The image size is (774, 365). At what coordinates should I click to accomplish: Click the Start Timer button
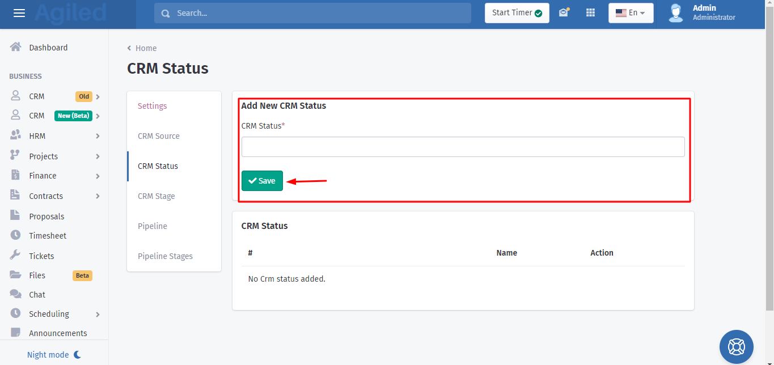(517, 13)
